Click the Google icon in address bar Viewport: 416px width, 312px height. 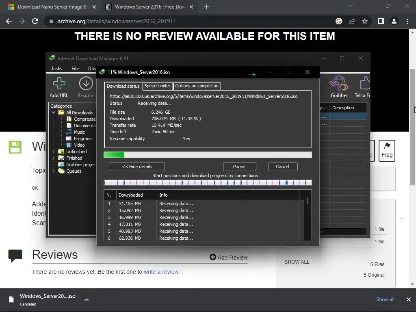coord(339,21)
